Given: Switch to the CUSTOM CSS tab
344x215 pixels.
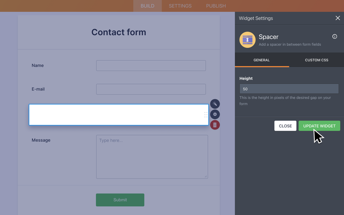Looking at the screenshot, I should pos(316,60).
